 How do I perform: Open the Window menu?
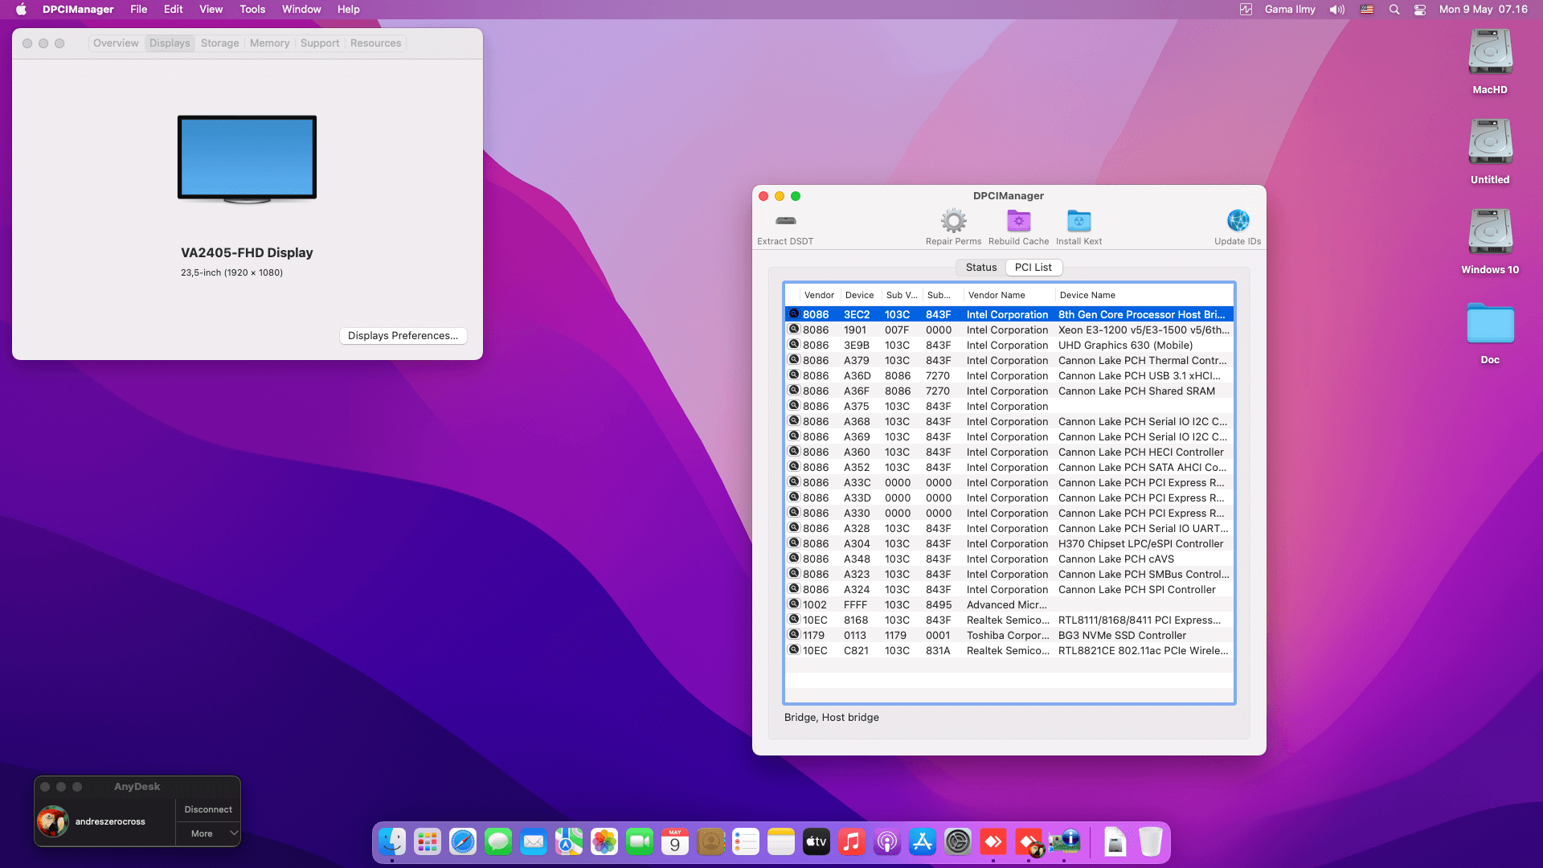(301, 10)
